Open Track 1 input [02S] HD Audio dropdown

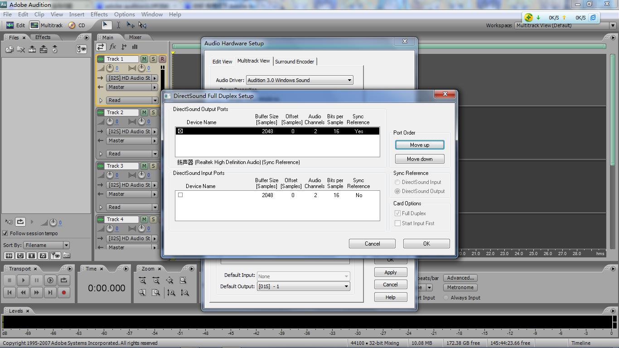(132, 78)
